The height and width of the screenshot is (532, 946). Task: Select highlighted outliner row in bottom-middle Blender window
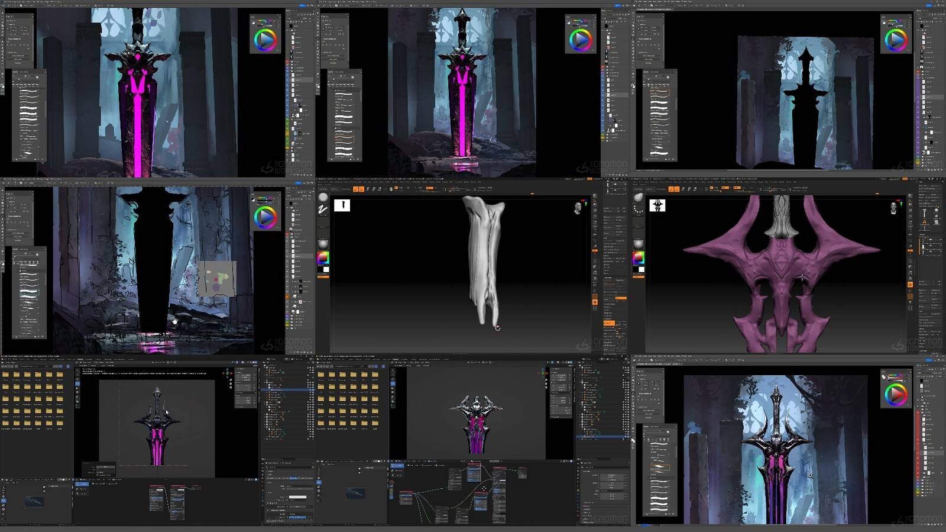pyautogui.click(x=604, y=437)
